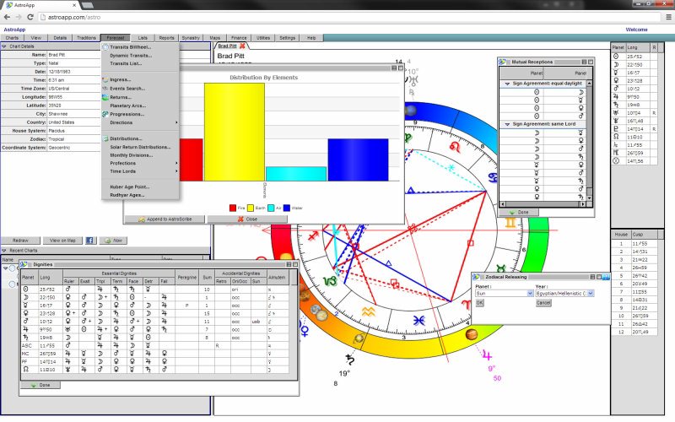Screen dimensions: 675x422
Task: Click the Ingress icon in menu
Action: pyautogui.click(x=105, y=80)
